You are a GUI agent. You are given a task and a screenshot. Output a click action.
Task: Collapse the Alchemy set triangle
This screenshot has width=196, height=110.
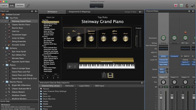pyautogui.click(x=3, y=48)
